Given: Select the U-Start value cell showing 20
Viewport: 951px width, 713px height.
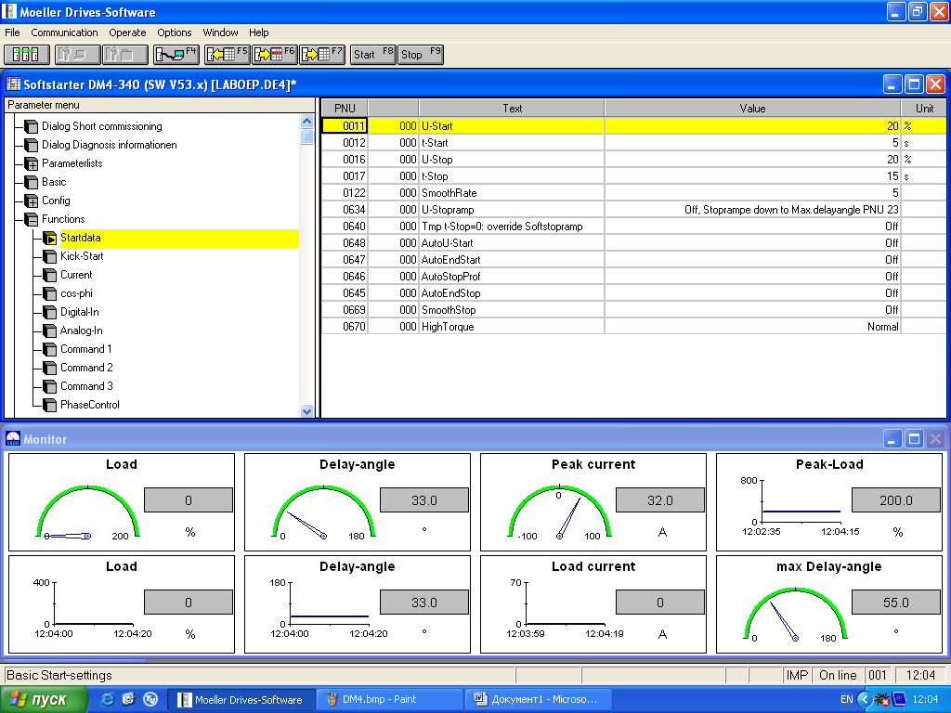Looking at the screenshot, I should coord(752,126).
